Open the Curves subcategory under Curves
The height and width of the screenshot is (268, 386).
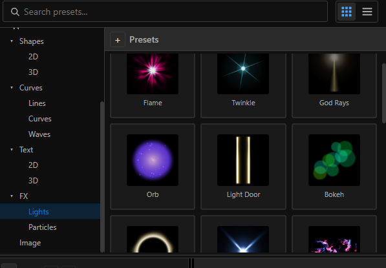[40, 119]
